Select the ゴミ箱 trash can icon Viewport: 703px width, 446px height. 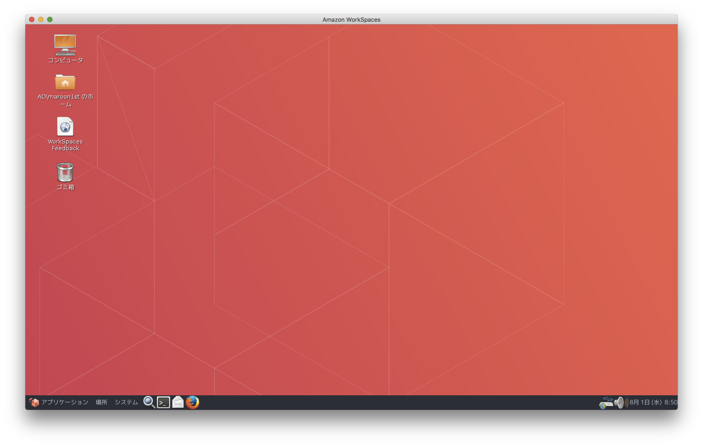point(65,173)
